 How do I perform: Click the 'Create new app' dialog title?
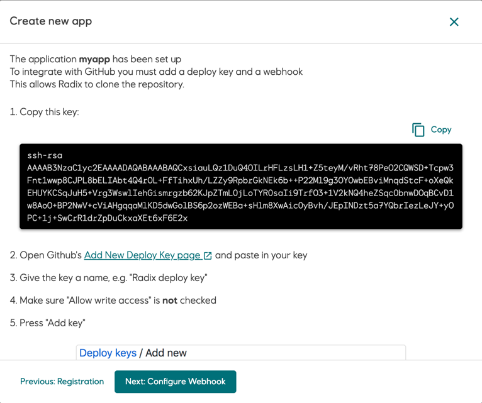coord(51,21)
